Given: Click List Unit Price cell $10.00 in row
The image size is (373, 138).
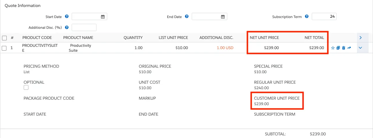Looking at the screenshot, I should 182,48.
